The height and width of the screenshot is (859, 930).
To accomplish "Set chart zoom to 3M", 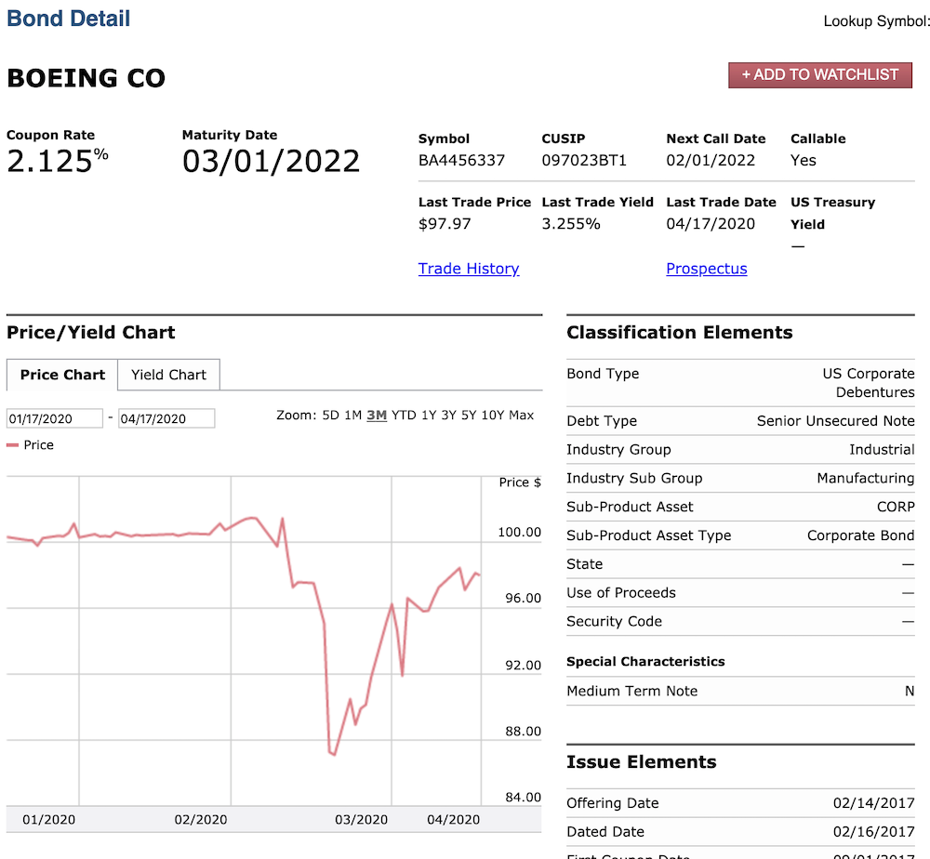I will (x=377, y=415).
